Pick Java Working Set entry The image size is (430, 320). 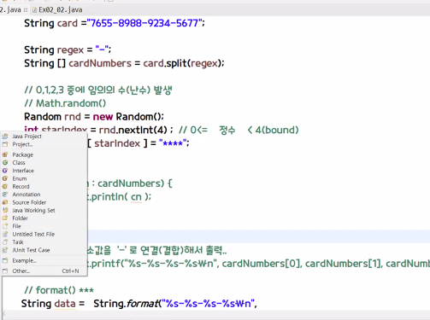pyautogui.click(x=33, y=211)
